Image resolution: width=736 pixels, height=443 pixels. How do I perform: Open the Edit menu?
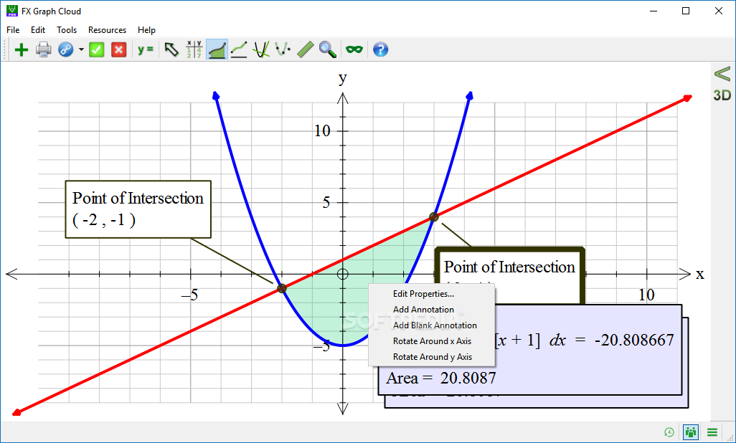click(38, 30)
